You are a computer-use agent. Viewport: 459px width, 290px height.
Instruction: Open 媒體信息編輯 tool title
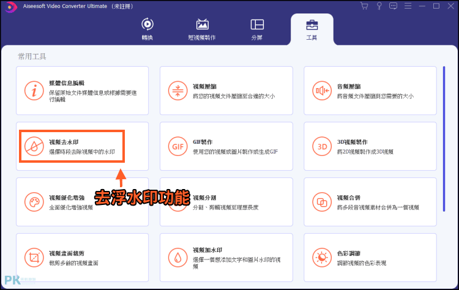coord(67,83)
